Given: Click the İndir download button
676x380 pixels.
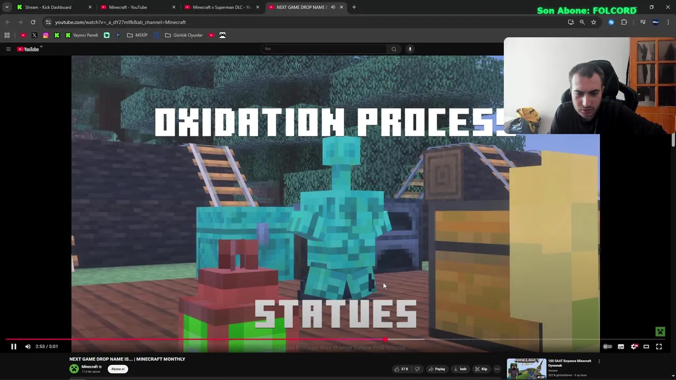Looking at the screenshot, I should 460,369.
